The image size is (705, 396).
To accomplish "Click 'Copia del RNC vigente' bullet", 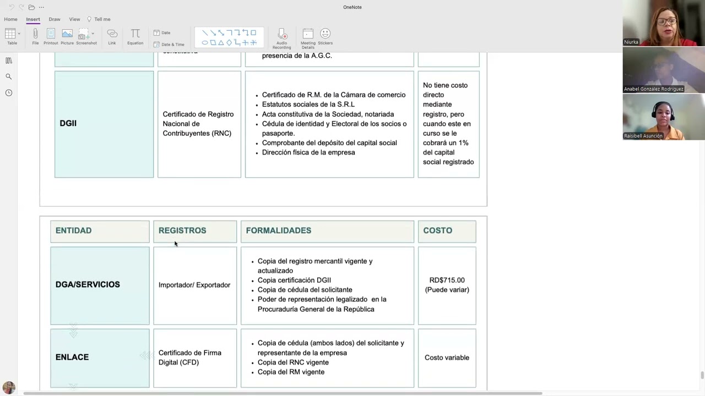I will pyautogui.click(x=293, y=362).
